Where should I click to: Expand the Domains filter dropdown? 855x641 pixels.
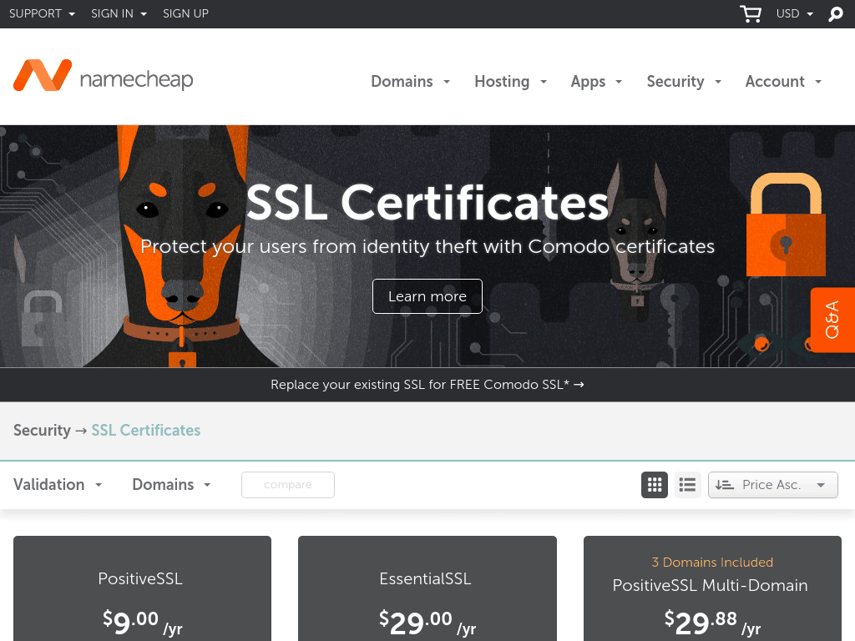[171, 485]
